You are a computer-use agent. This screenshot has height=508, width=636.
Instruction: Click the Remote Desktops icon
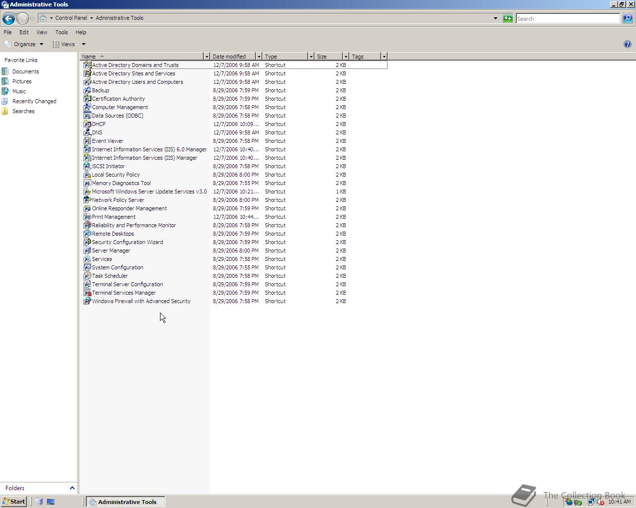point(87,234)
